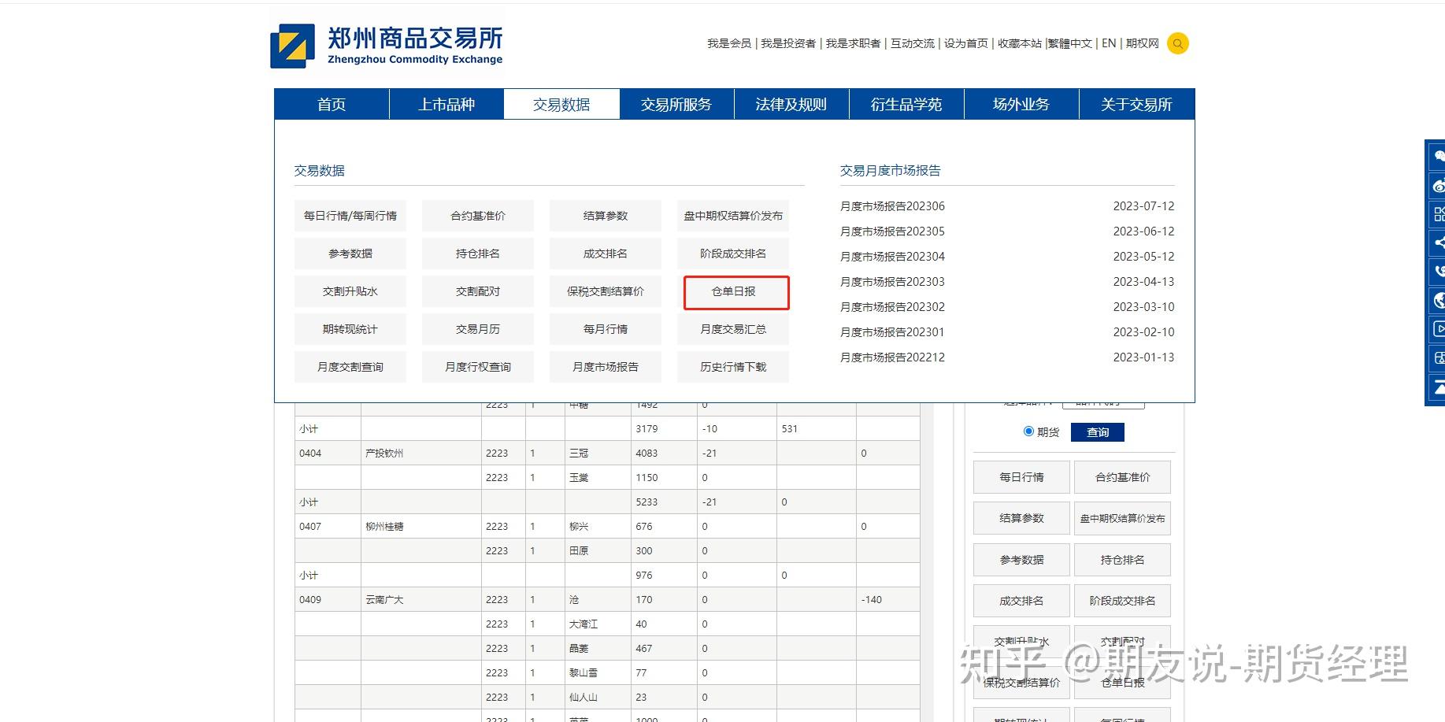Switch to the 上市品种 navigation tab

point(446,103)
